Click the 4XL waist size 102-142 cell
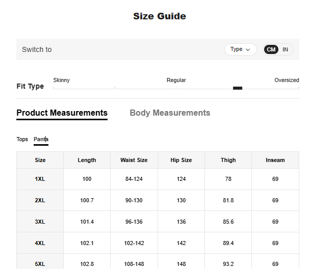 (x=134, y=244)
